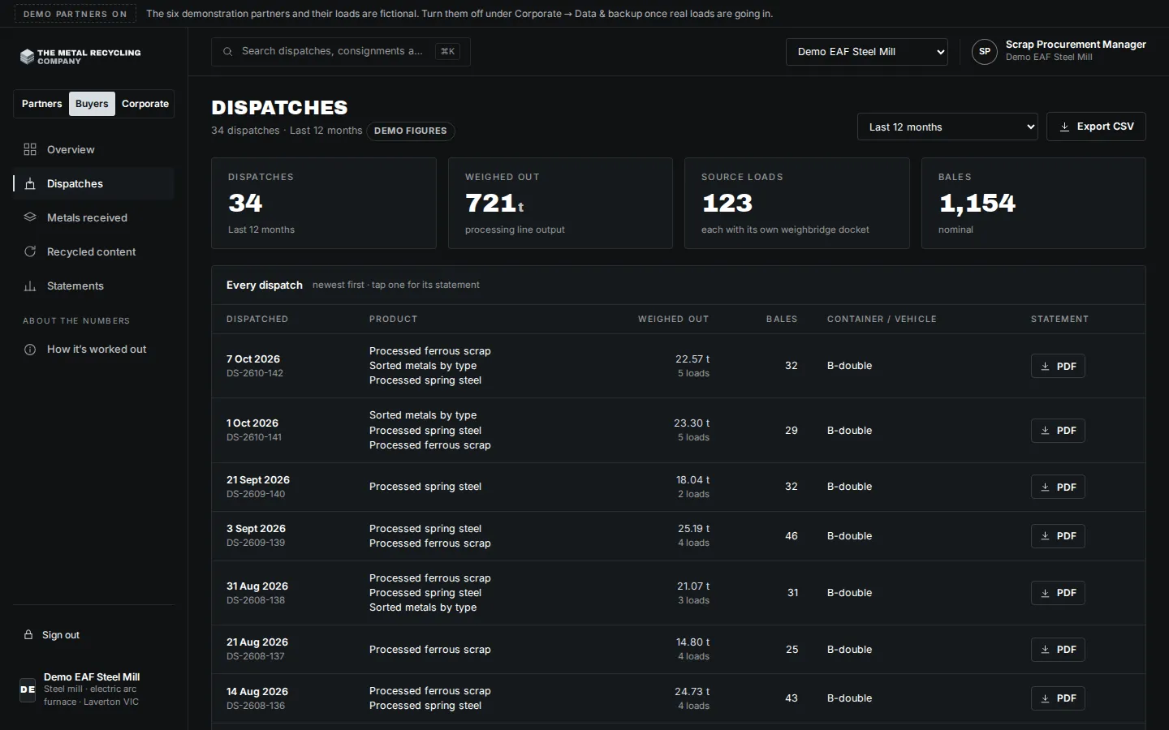Download PDF statement for DS-2608-137
Screen dimensions: 1169x730
tap(1058, 650)
